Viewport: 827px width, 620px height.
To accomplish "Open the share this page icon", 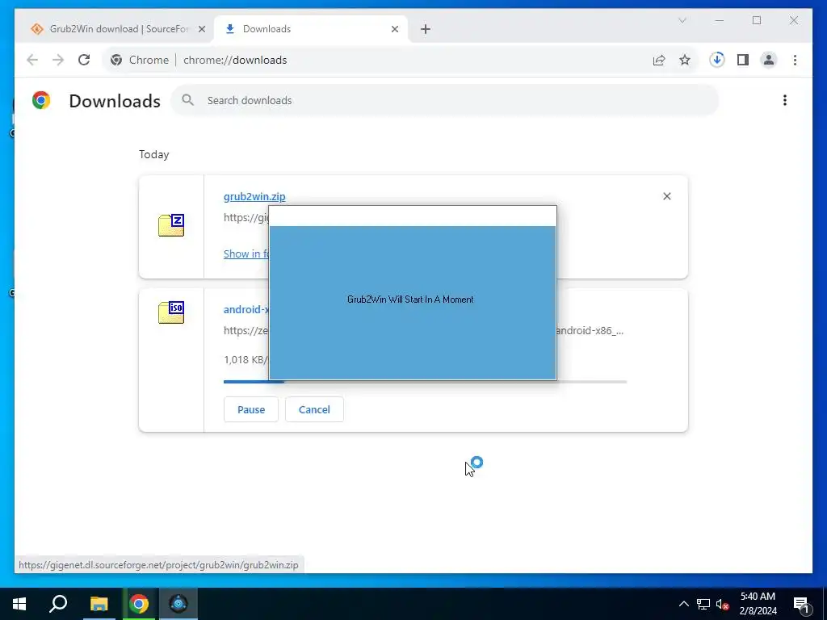I will click(659, 60).
